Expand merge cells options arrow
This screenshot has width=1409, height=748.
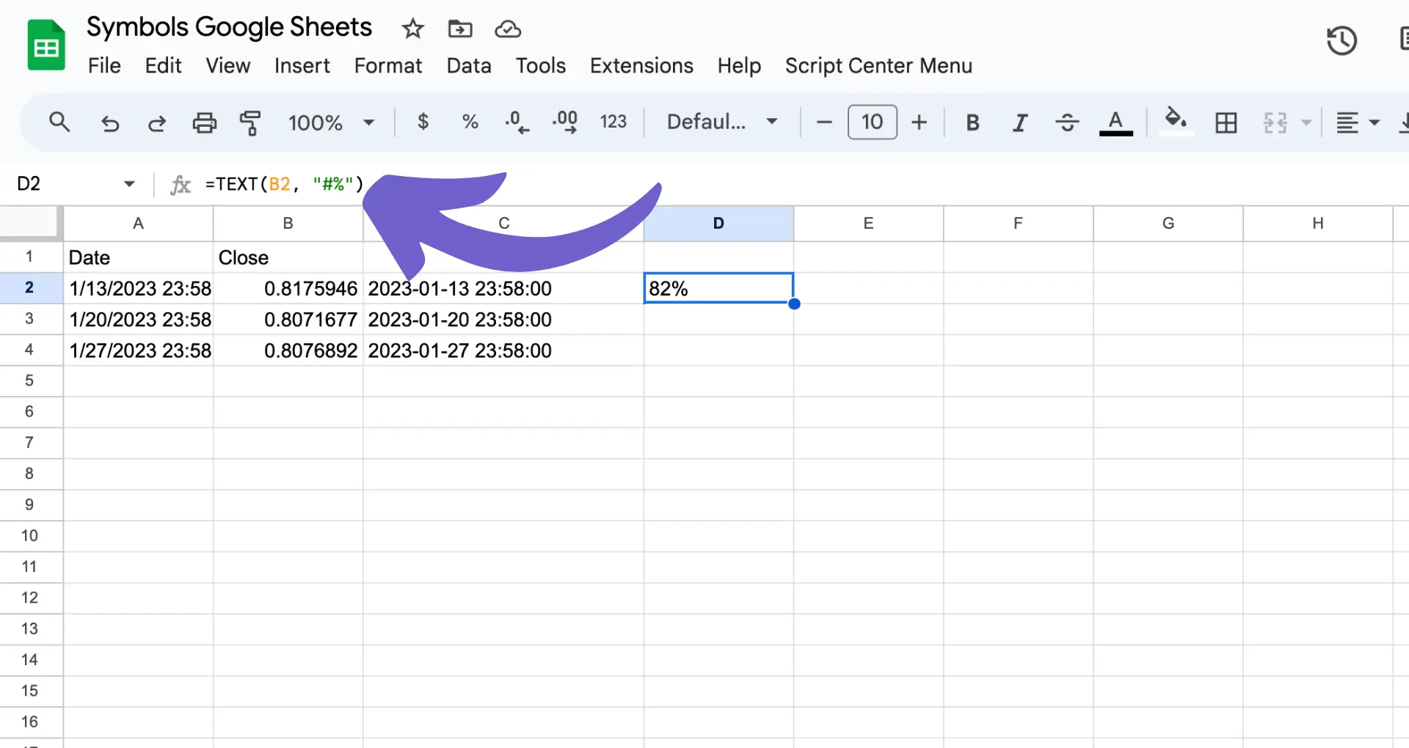pyautogui.click(x=1306, y=122)
